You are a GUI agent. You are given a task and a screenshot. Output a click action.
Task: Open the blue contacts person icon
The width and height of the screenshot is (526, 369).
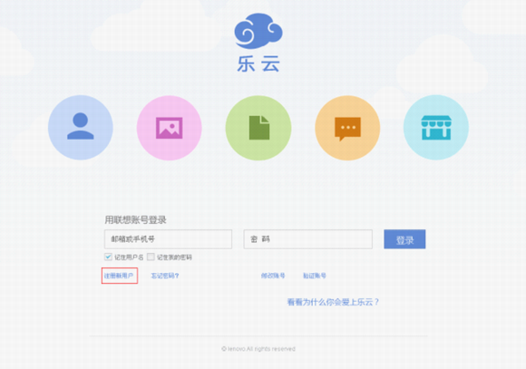[x=81, y=128]
